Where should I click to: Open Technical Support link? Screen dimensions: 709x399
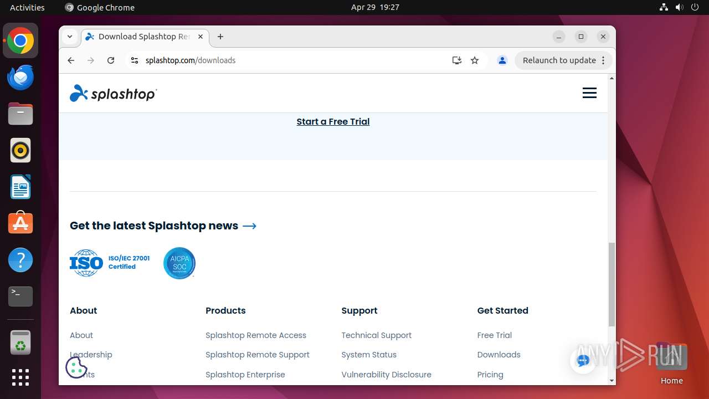pos(377,335)
